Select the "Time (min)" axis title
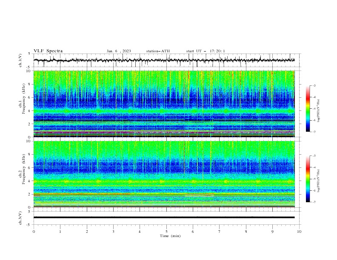 [x=170, y=236]
